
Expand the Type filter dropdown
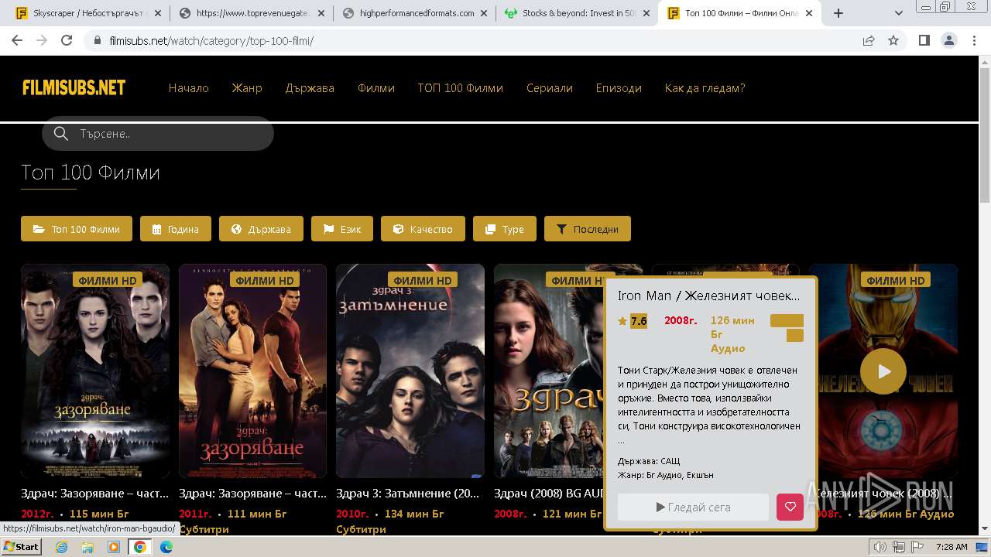point(505,229)
